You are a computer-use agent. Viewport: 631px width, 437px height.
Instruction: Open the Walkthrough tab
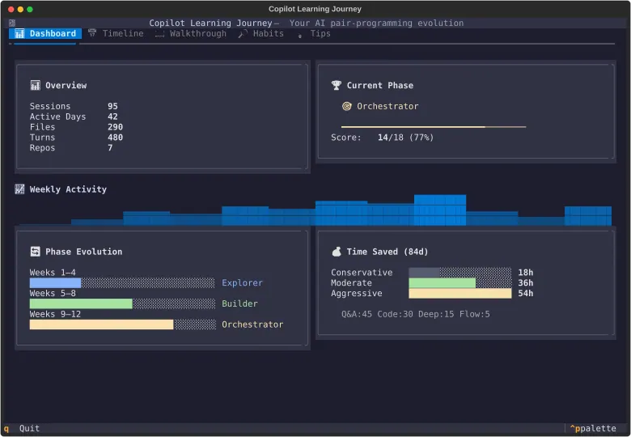pyautogui.click(x=191, y=33)
